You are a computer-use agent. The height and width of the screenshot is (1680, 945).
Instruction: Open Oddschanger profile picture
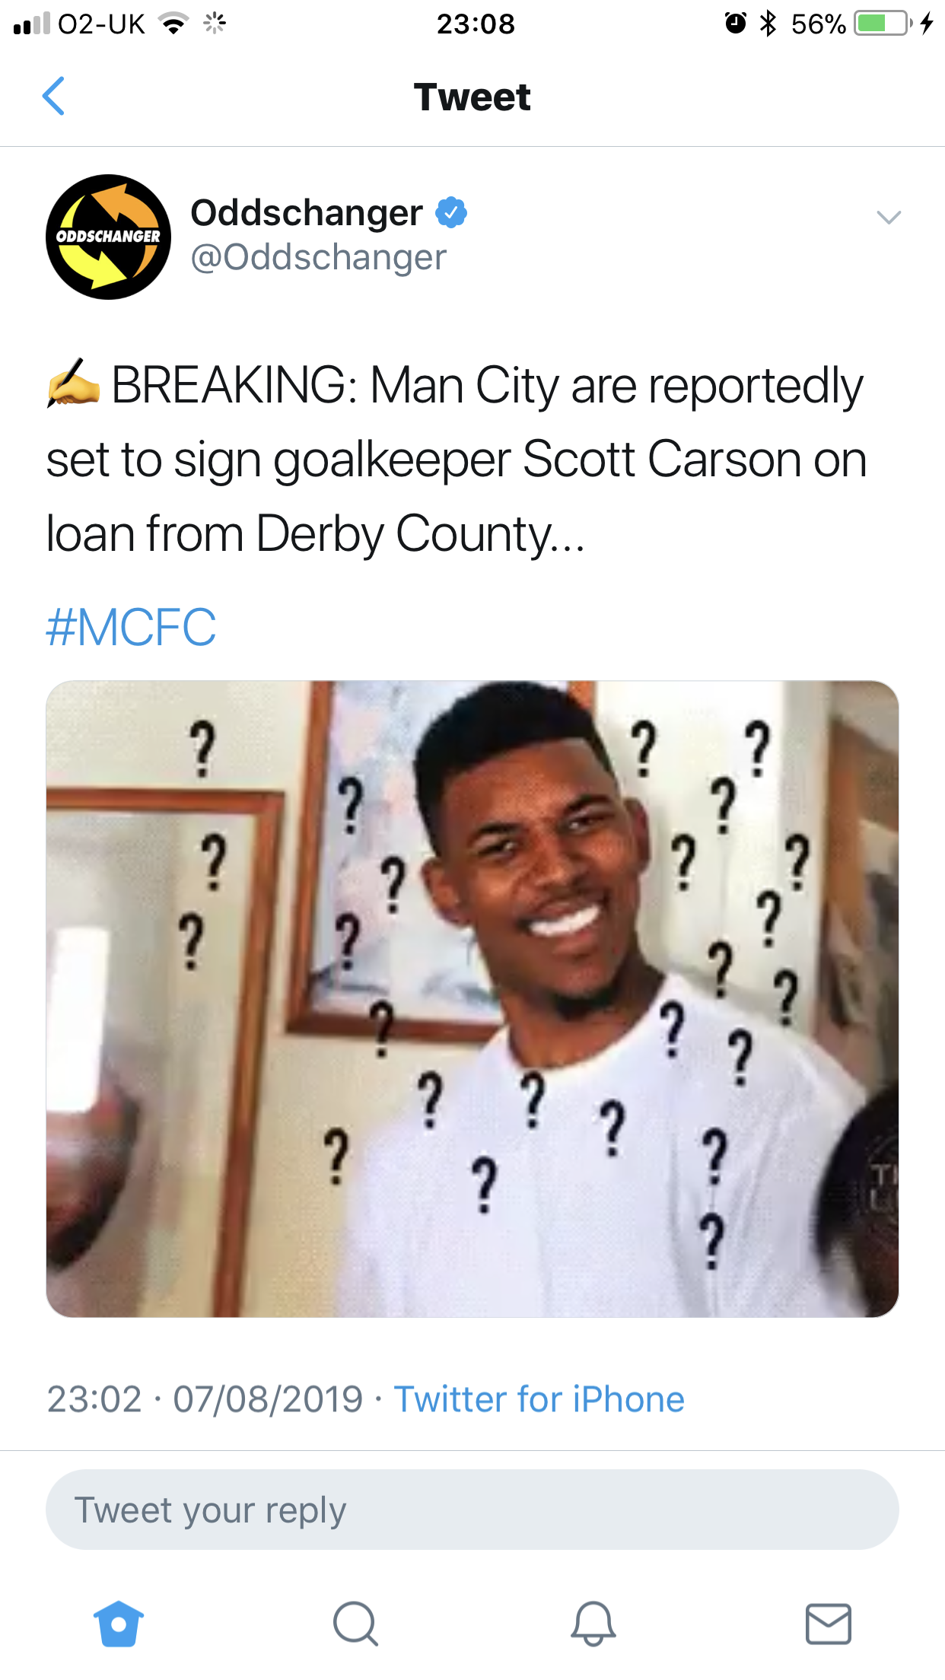[108, 237]
